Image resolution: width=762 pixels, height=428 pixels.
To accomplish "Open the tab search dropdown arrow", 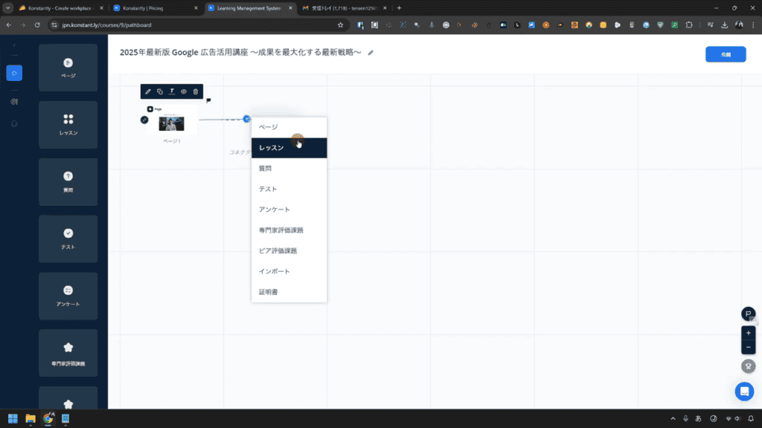I will 7,8.
